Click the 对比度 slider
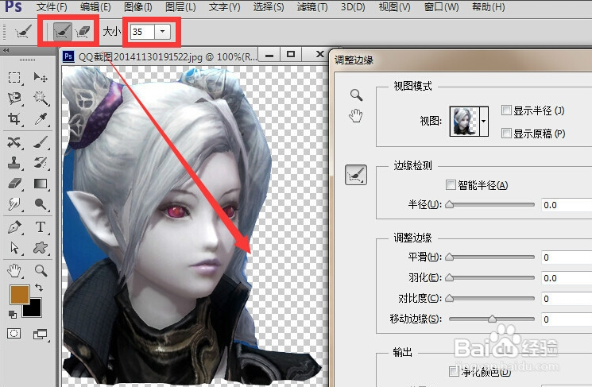Viewport: 592px width, 387px height. point(490,298)
